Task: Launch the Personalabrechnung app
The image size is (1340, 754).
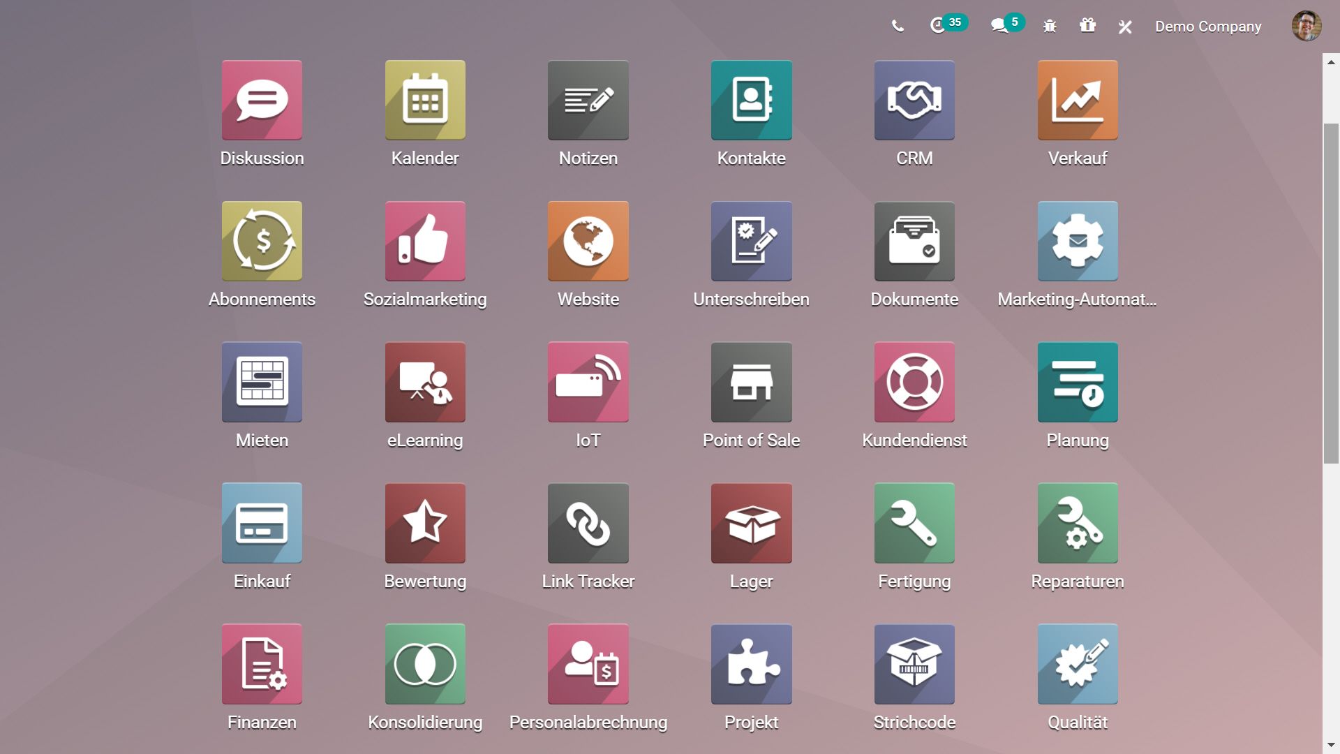Action: [588, 664]
